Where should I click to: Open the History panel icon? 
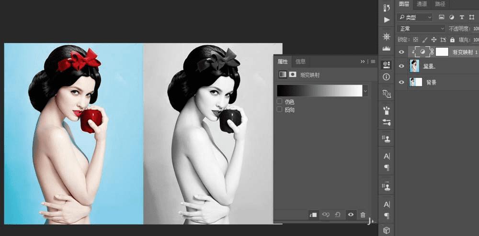(387, 8)
